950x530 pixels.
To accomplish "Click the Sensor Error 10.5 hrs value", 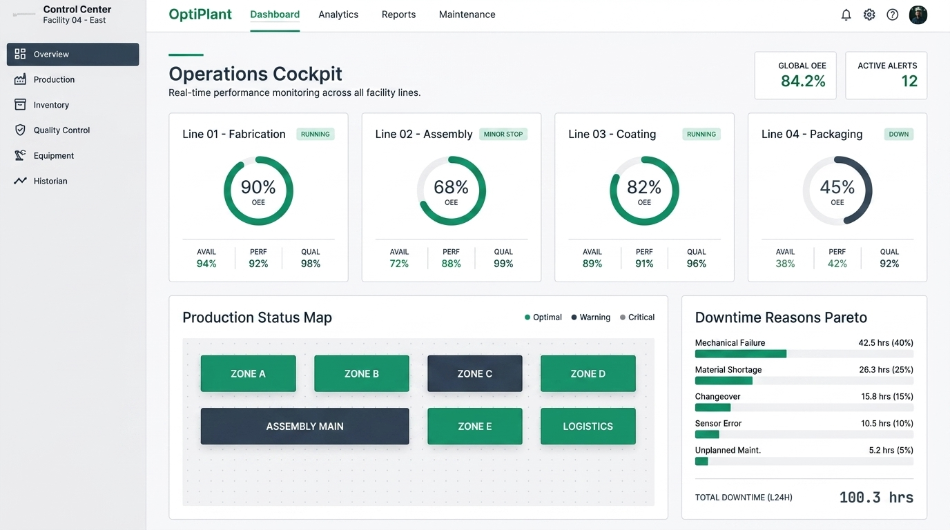I will click(887, 423).
